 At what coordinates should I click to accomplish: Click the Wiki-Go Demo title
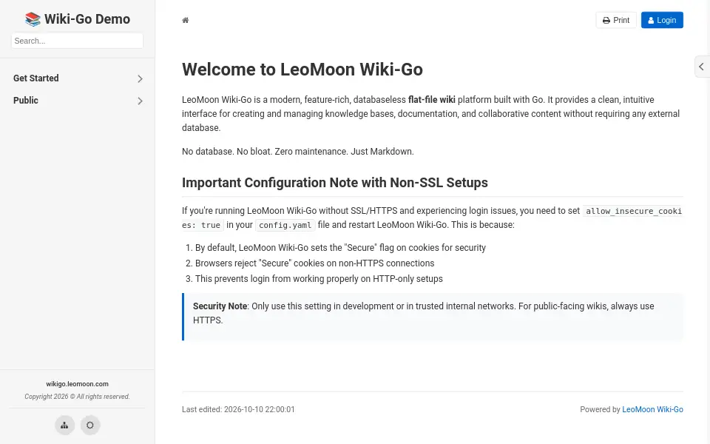(x=87, y=19)
